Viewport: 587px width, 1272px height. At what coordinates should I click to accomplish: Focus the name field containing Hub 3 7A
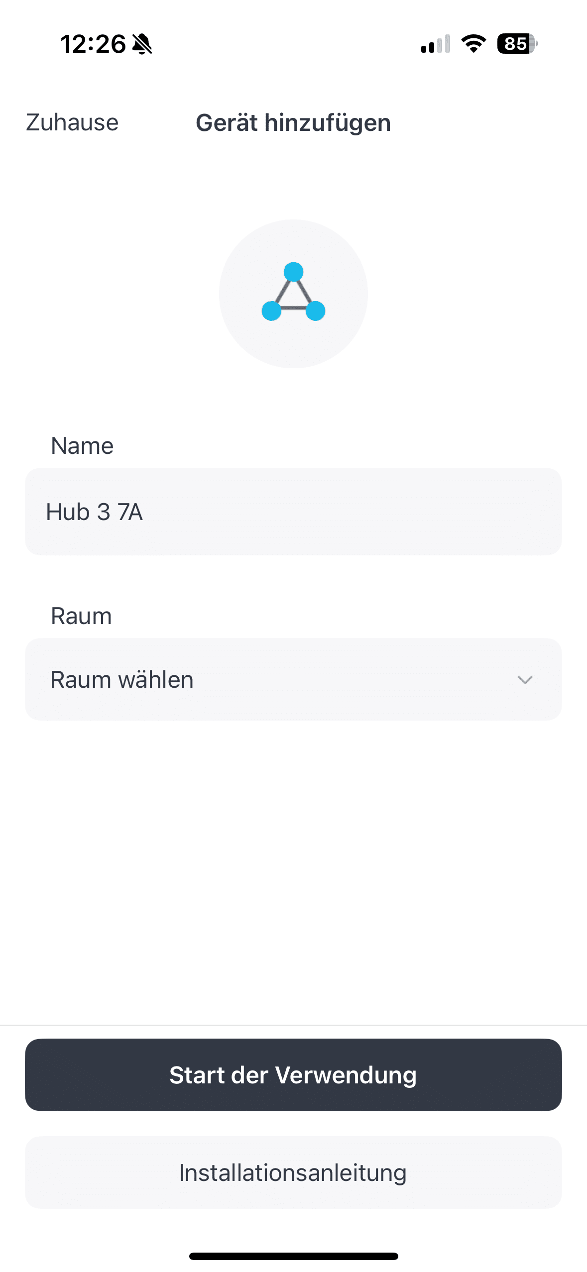tap(293, 512)
